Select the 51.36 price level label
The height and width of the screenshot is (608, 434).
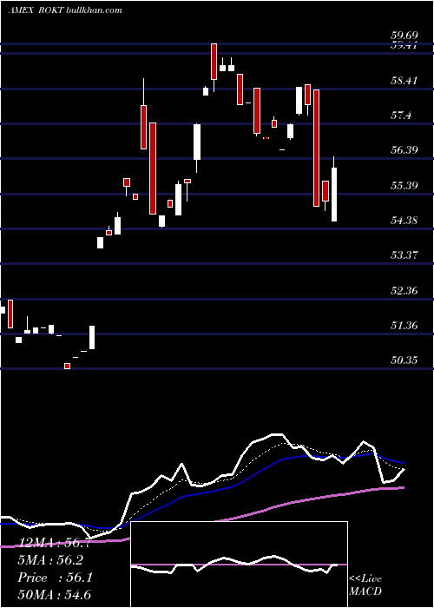coord(404,326)
